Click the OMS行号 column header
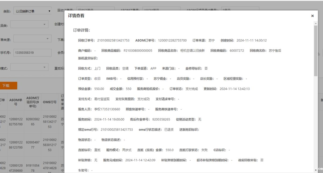The image size is (323, 173). click(x=50, y=102)
